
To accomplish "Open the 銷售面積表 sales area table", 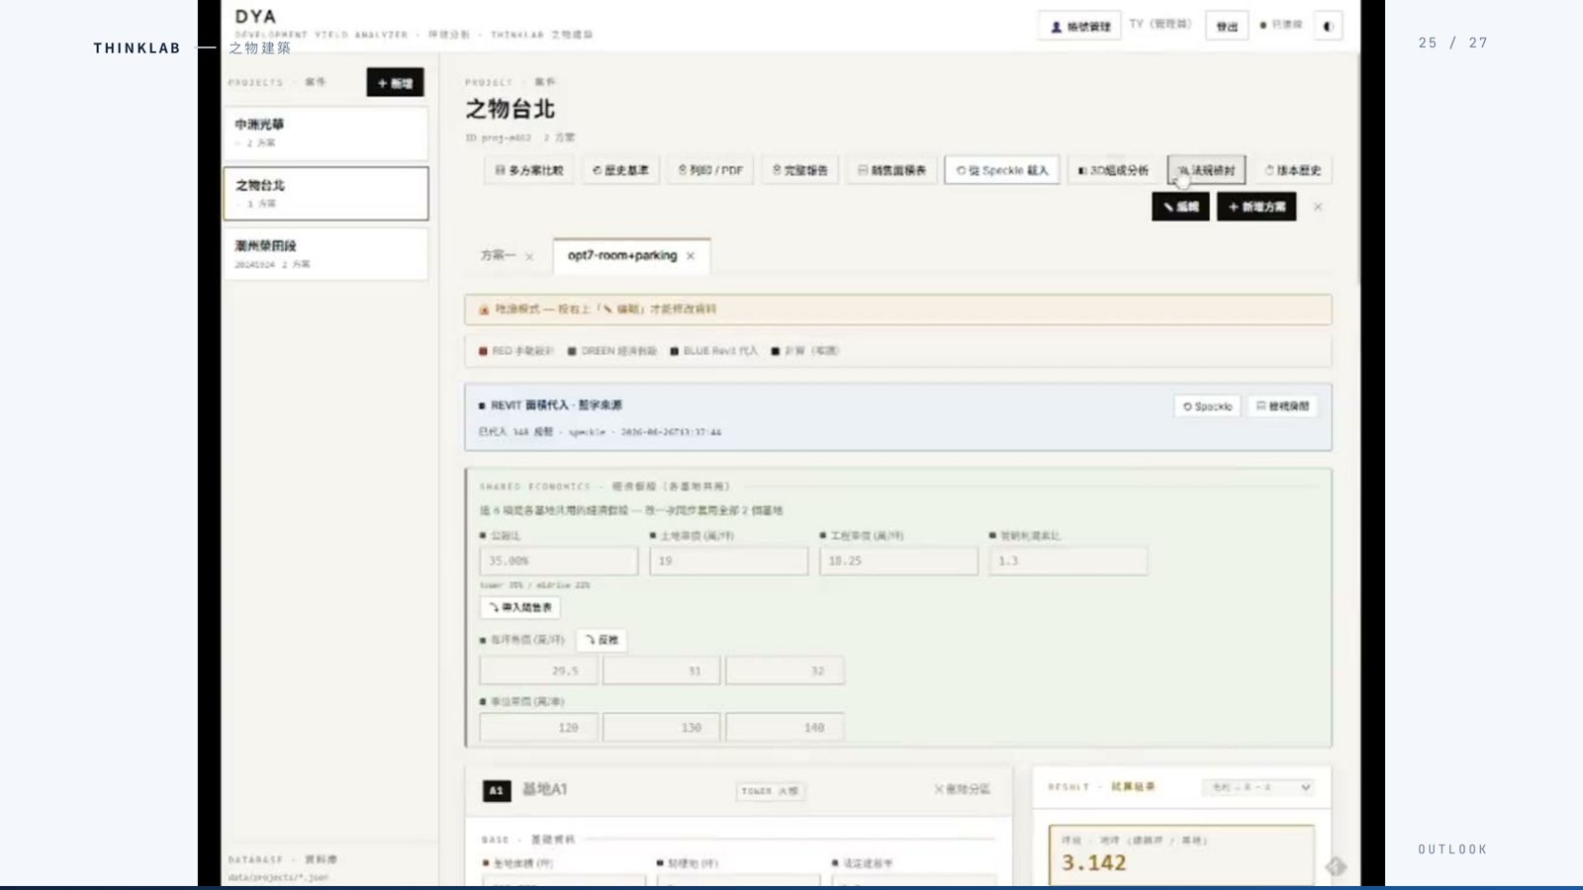I will pos(891,170).
